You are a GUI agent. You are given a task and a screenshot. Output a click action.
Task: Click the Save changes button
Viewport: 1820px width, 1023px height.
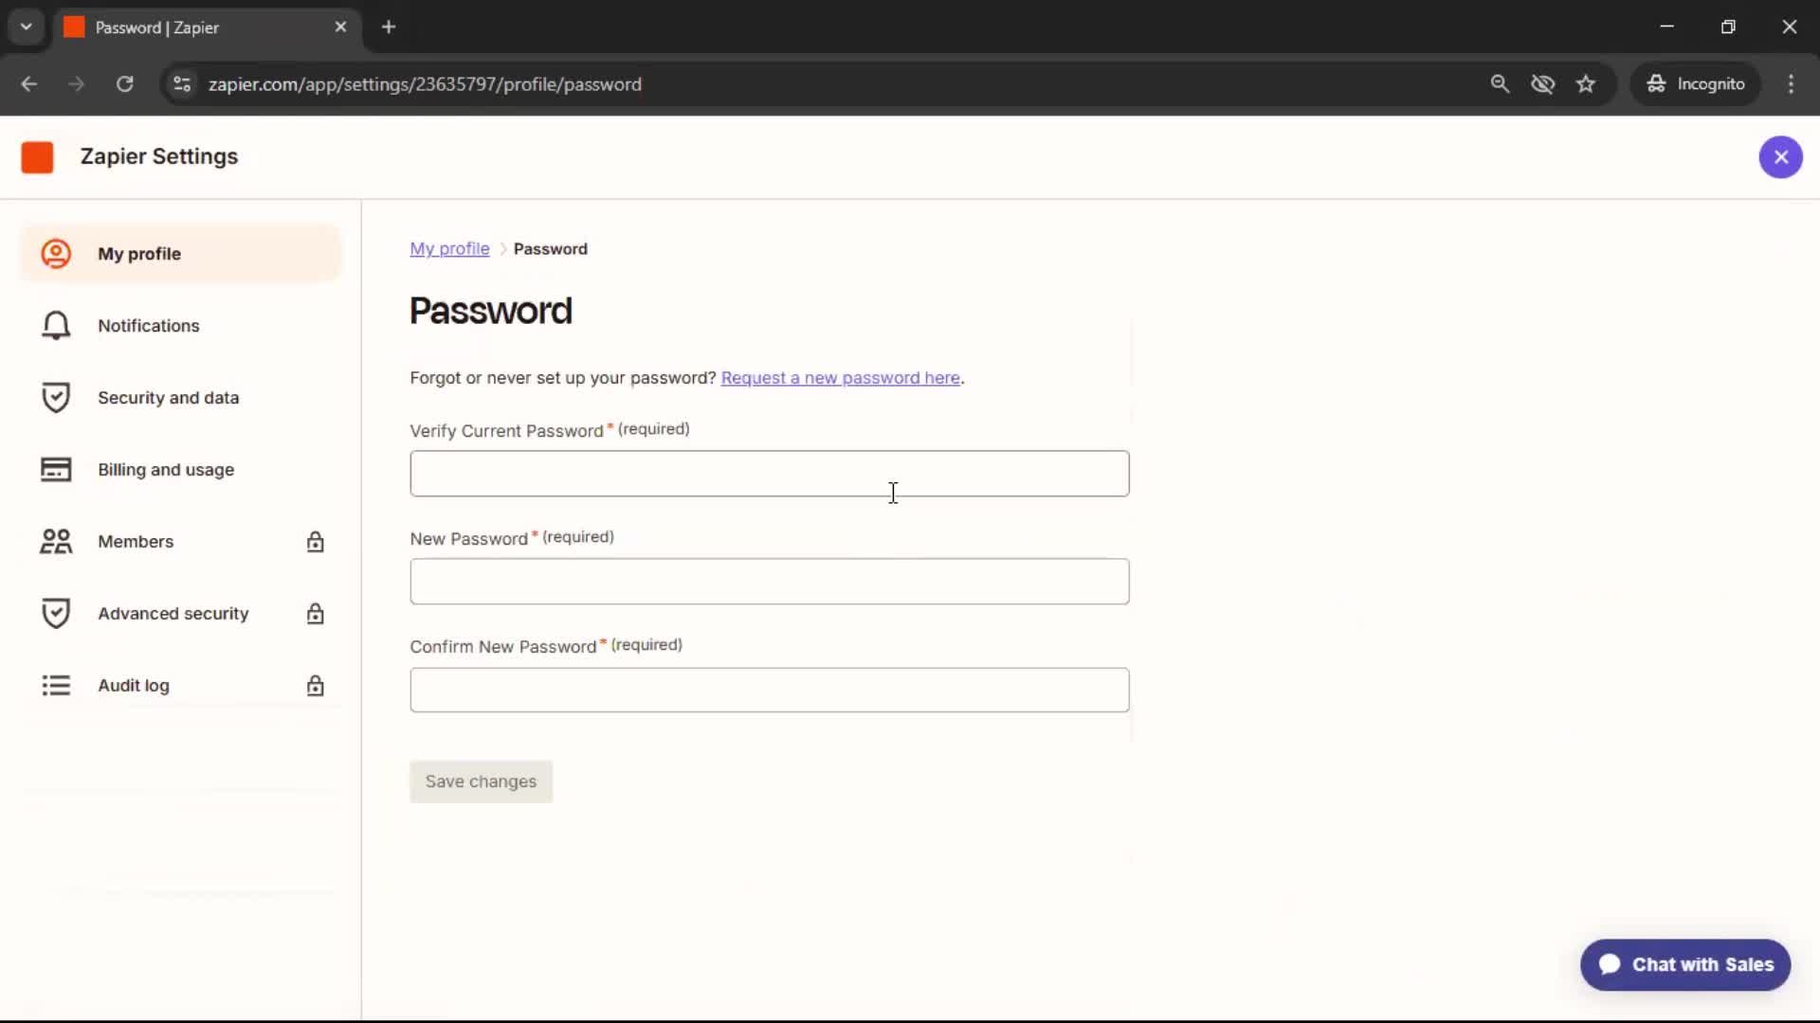481,781
